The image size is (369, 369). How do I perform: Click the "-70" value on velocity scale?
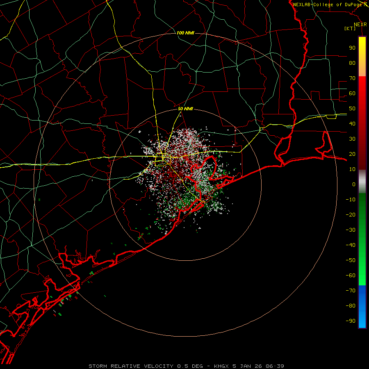(351, 291)
